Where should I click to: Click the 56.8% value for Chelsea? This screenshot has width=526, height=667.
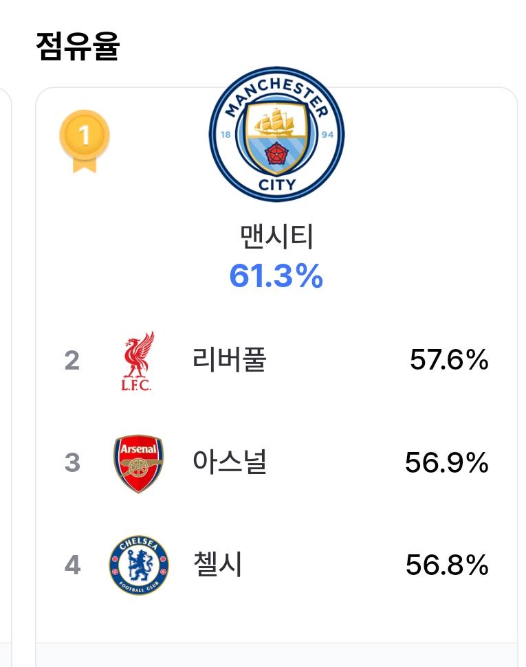click(447, 565)
